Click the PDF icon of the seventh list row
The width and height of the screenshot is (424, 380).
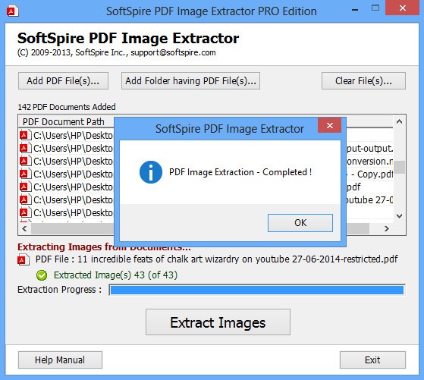pos(24,212)
